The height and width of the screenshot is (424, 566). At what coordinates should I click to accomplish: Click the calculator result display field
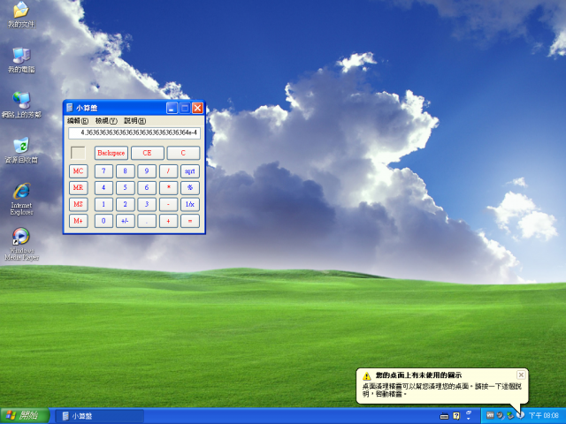click(x=134, y=132)
